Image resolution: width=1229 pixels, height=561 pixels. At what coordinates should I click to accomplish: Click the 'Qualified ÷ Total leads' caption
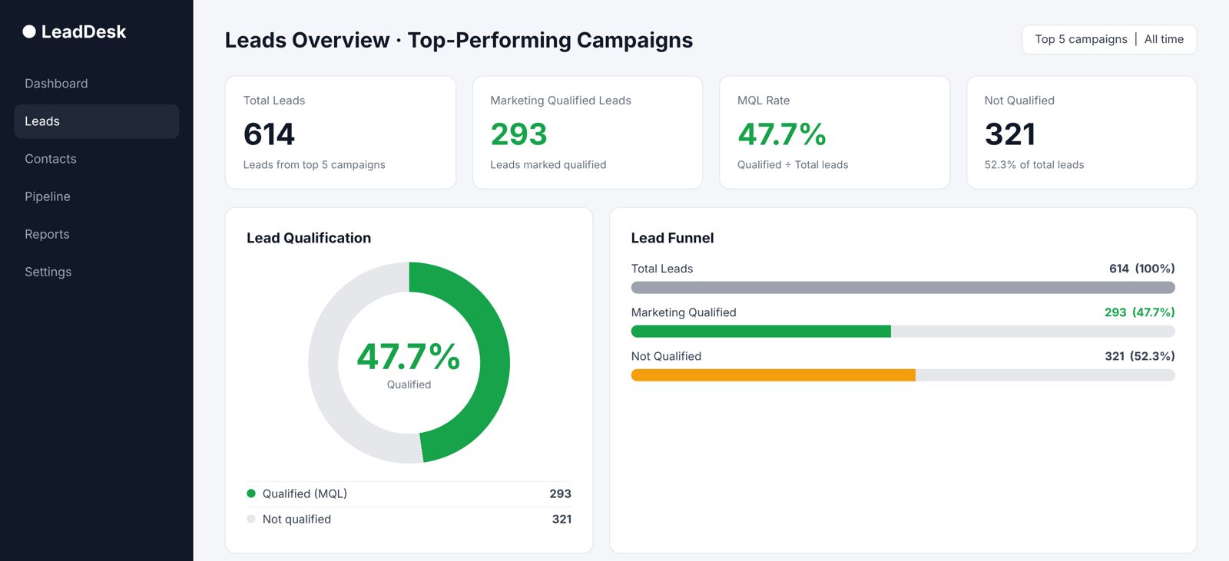(x=793, y=165)
